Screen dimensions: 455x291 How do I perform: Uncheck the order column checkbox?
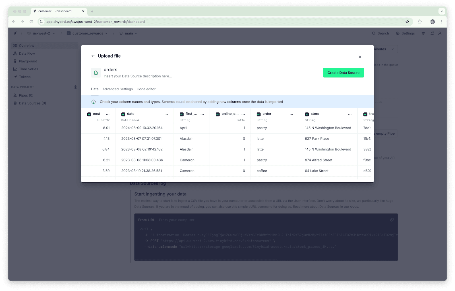[259, 114]
